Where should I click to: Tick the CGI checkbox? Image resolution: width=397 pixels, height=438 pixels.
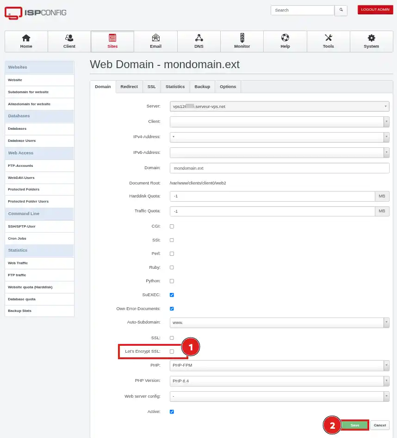coord(172,227)
